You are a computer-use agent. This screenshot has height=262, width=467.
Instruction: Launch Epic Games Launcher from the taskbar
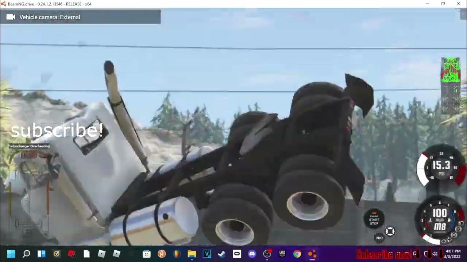[x=282, y=254]
